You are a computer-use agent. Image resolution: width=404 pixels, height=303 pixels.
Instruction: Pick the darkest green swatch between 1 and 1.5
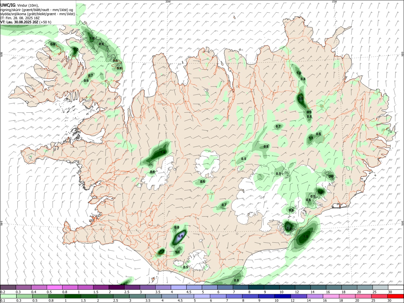[x=73, y=296]
